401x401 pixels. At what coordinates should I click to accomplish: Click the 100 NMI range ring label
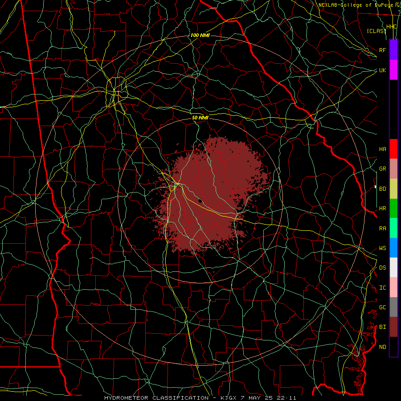pyautogui.click(x=200, y=35)
